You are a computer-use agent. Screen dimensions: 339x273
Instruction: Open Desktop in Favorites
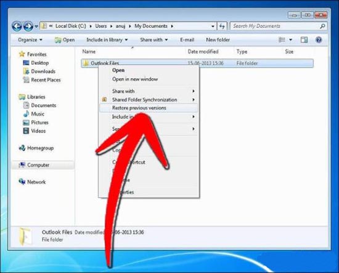(40, 63)
